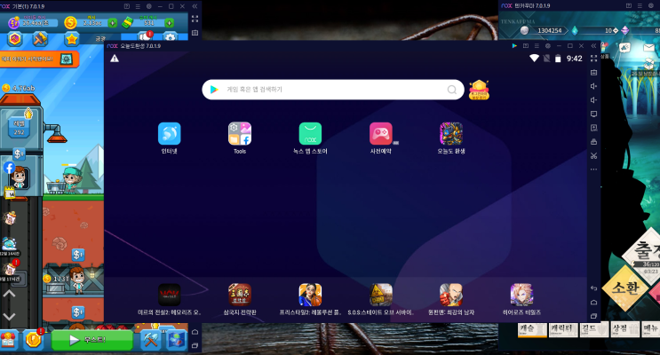Click the magnifier in the search bar
The height and width of the screenshot is (355, 660).
pos(452,90)
